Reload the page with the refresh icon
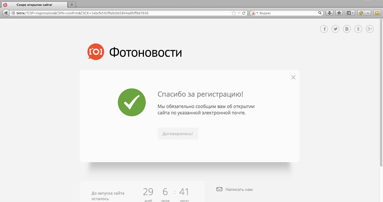 [244, 13]
